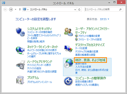127x94 pixels.
Task: Click 日付、時刻、または数値の形式の変更 link
Action: click(x=92, y=71)
